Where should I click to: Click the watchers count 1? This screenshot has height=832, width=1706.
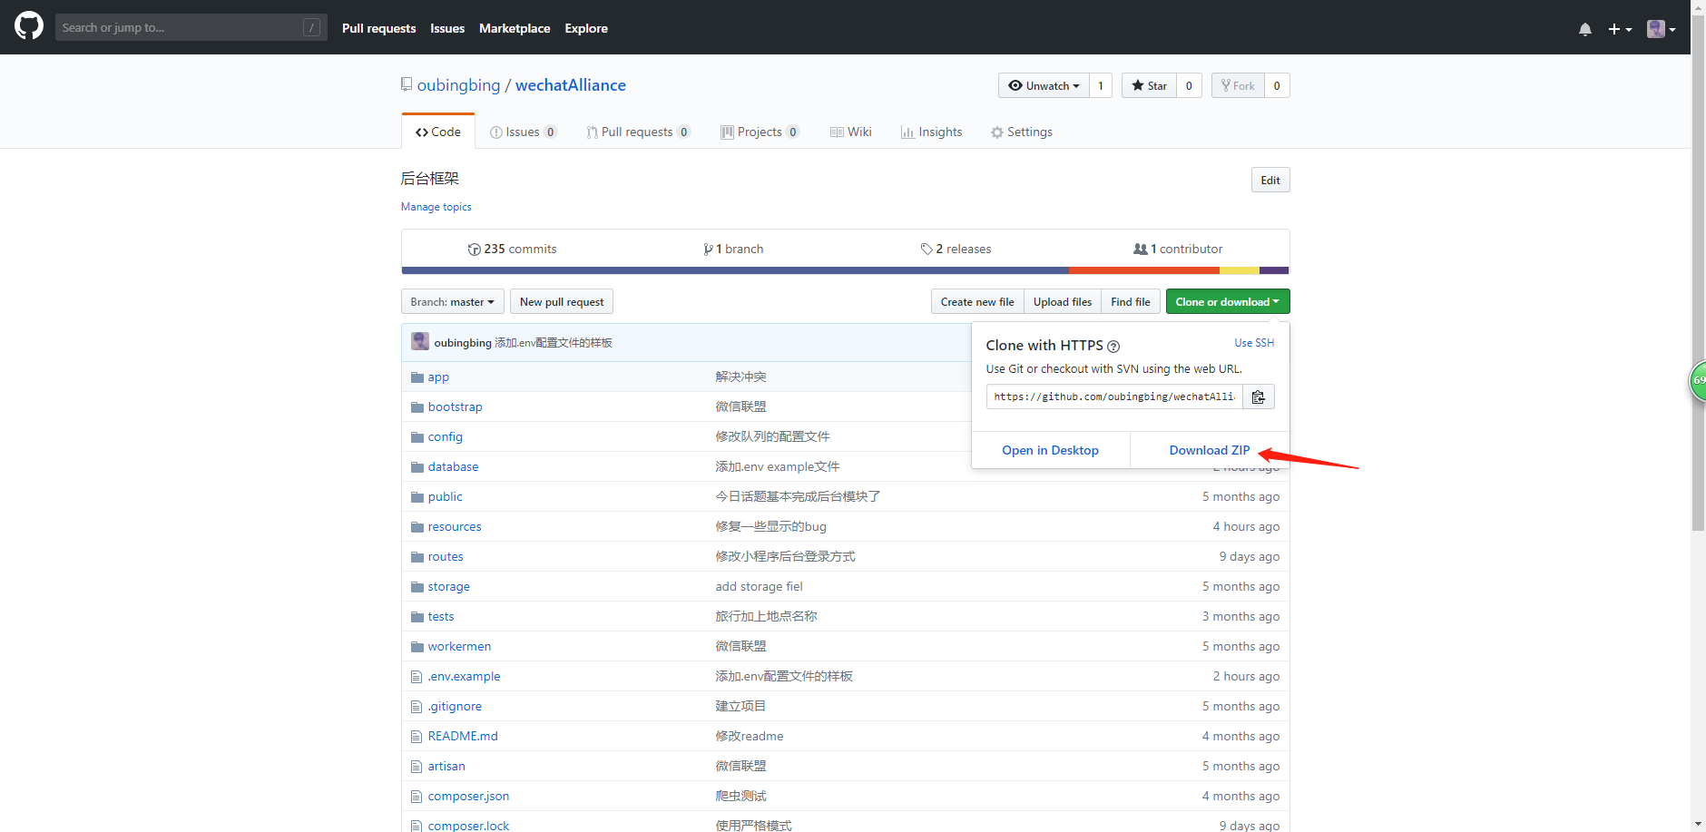click(x=1101, y=85)
